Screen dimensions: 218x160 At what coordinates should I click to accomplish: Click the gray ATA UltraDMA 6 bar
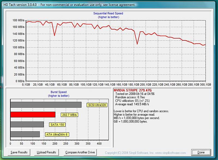pyautogui.click(x=25, y=134)
